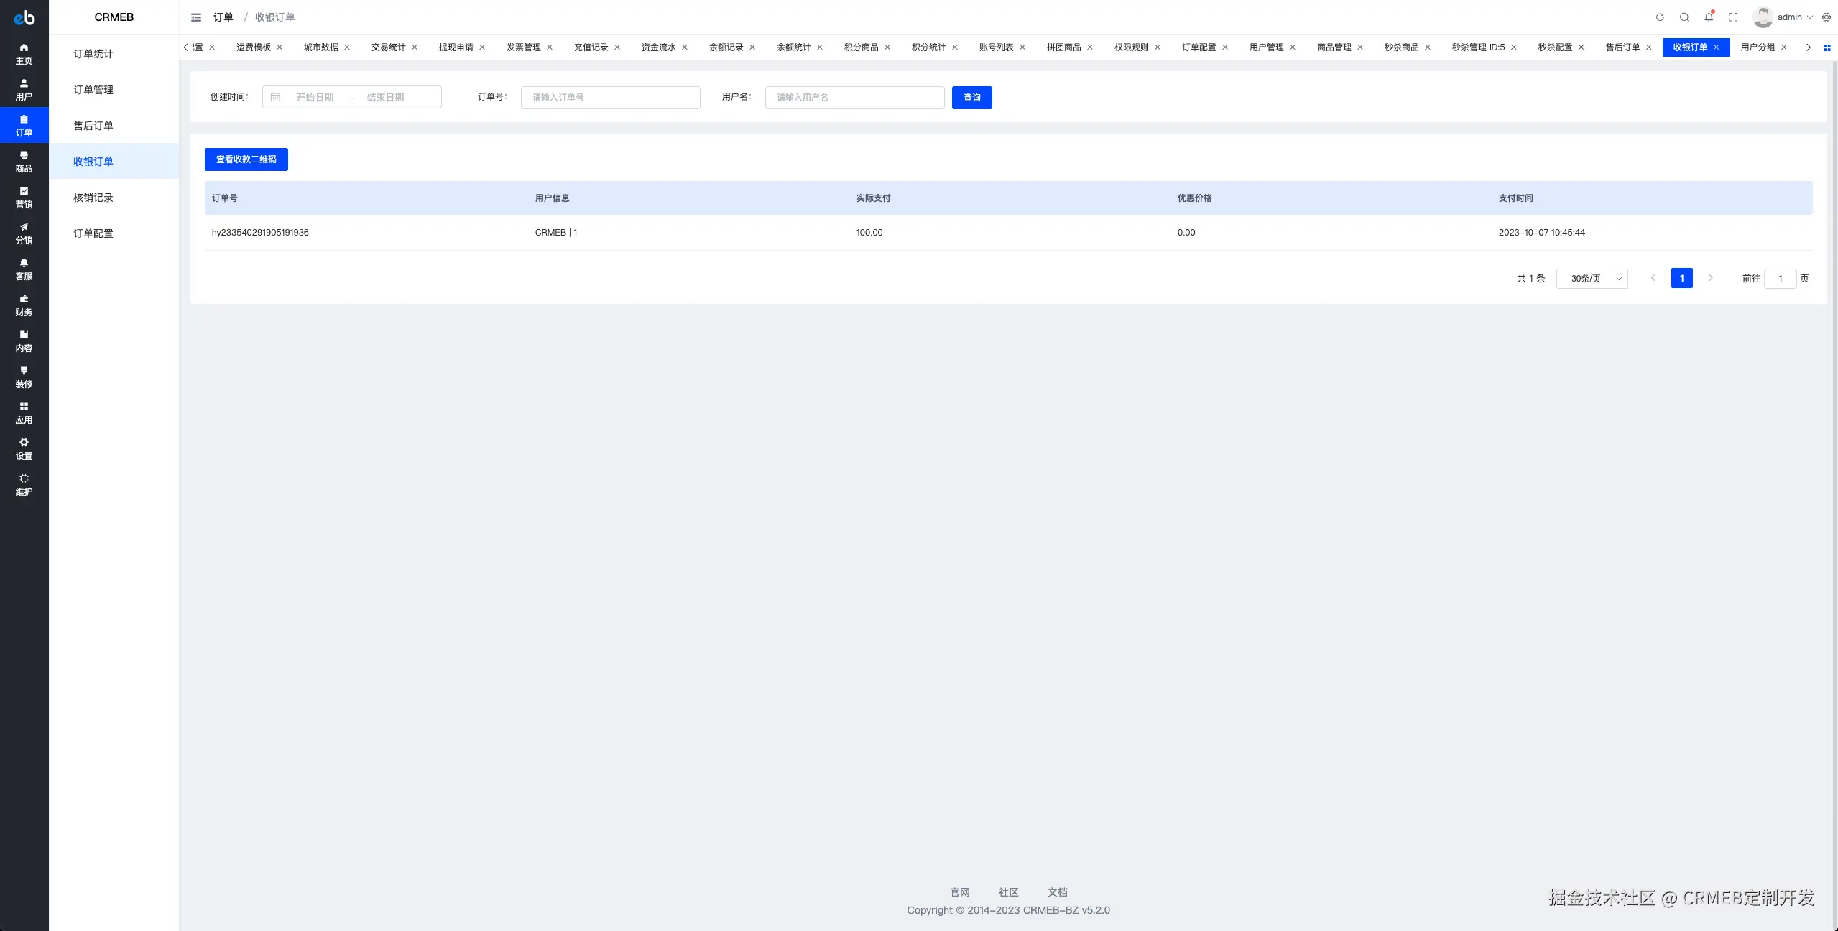Click the 开始日期 date input field
This screenshot has height=931, width=1838.
(315, 98)
